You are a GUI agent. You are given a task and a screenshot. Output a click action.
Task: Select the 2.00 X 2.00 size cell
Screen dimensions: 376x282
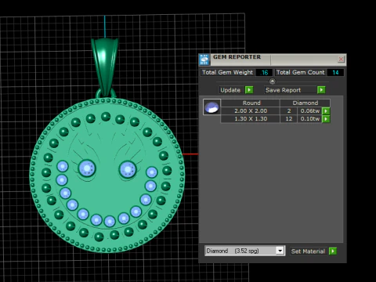click(251, 111)
